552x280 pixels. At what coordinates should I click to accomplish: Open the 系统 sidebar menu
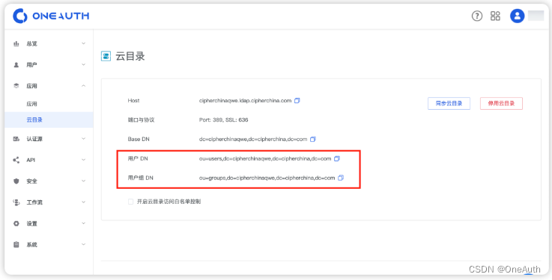(x=49, y=245)
